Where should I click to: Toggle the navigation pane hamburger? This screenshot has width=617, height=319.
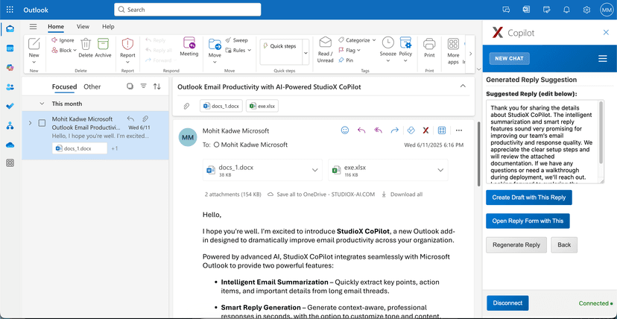pos(33,27)
